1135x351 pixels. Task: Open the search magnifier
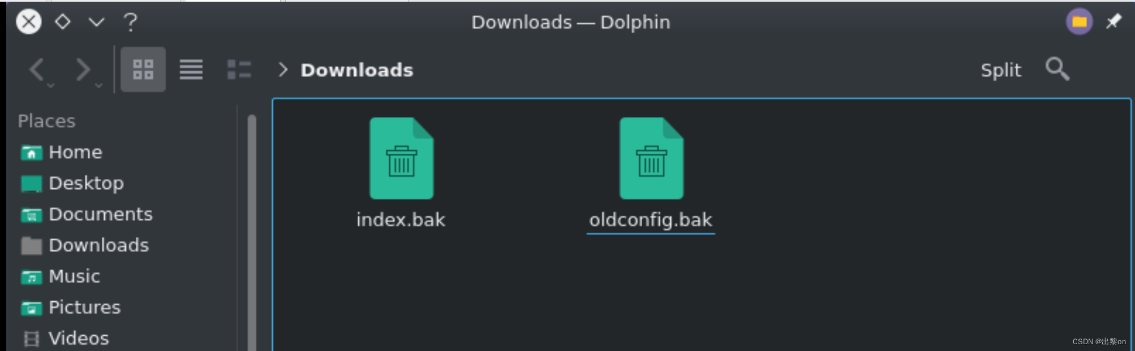click(1057, 69)
